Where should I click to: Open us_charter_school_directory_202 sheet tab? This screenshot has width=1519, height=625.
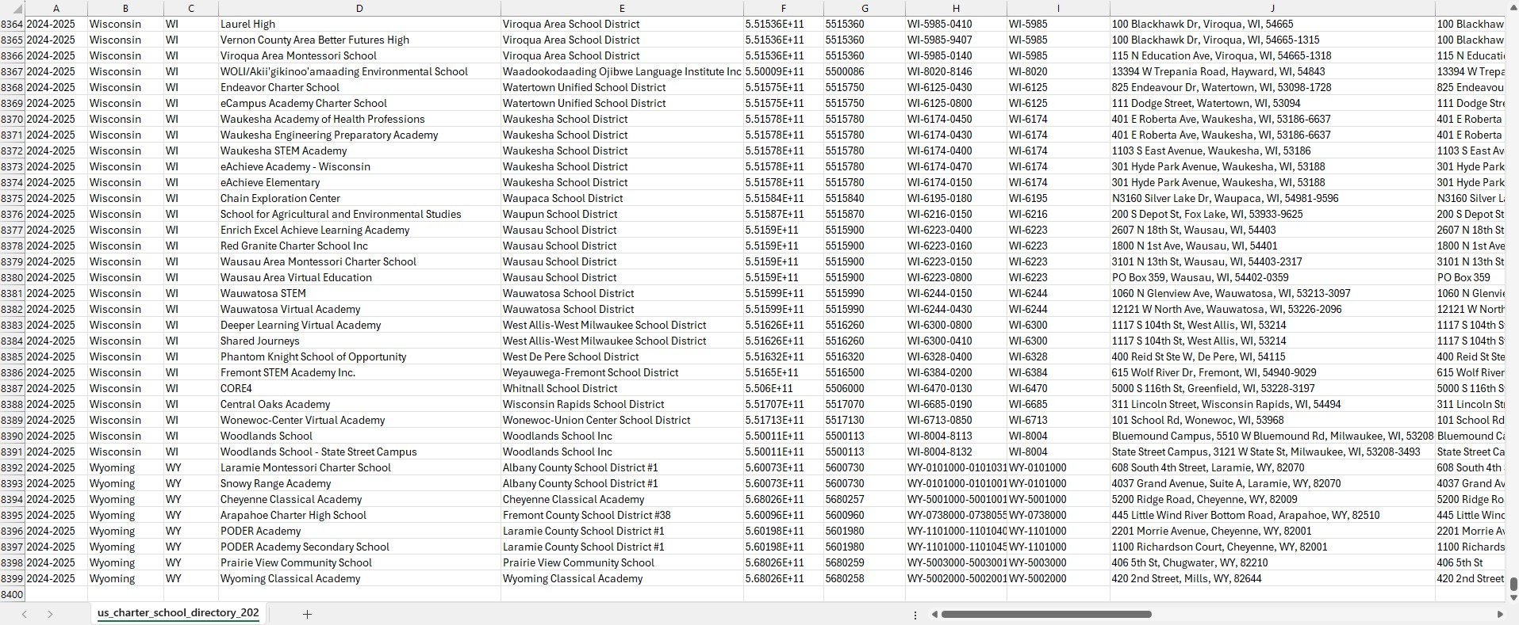[178, 613]
